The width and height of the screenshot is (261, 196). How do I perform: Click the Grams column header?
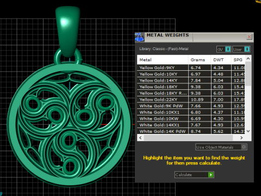200,60
